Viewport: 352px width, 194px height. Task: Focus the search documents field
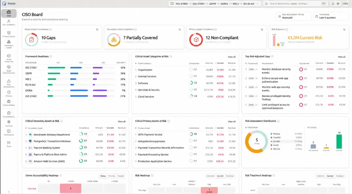click(295, 4)
